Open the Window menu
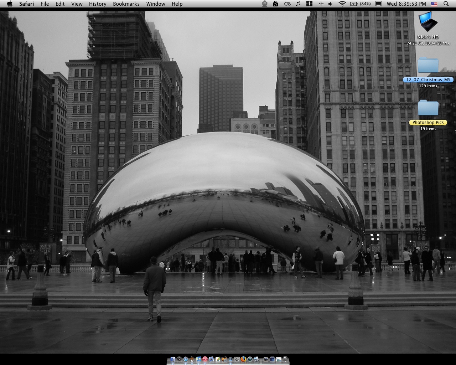The image size is (456, 365). (x=156, y=4)
